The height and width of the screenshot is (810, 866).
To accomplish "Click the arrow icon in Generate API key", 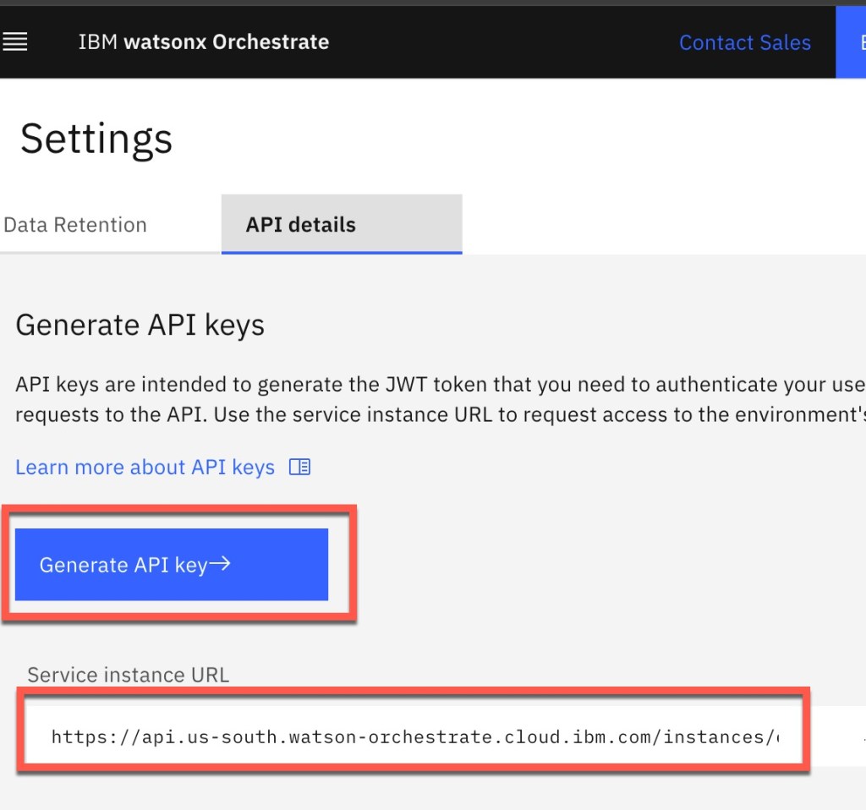I will click(220, 565).
